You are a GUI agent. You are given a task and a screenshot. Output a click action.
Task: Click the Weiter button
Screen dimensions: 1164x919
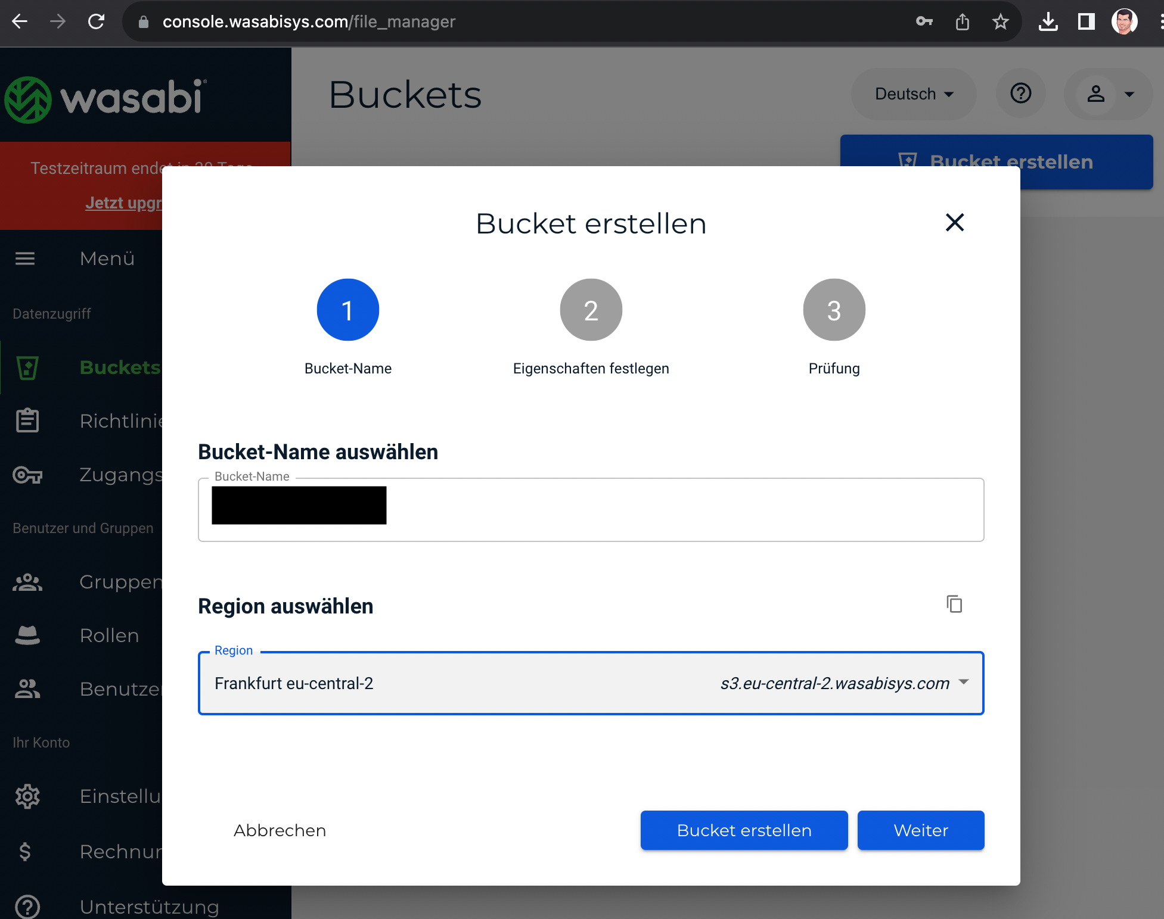point(921,830)
